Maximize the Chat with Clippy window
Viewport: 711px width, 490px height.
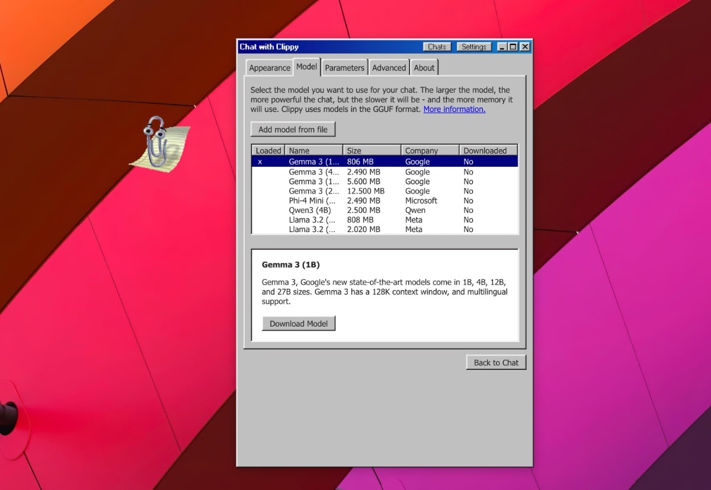(513, 47)
